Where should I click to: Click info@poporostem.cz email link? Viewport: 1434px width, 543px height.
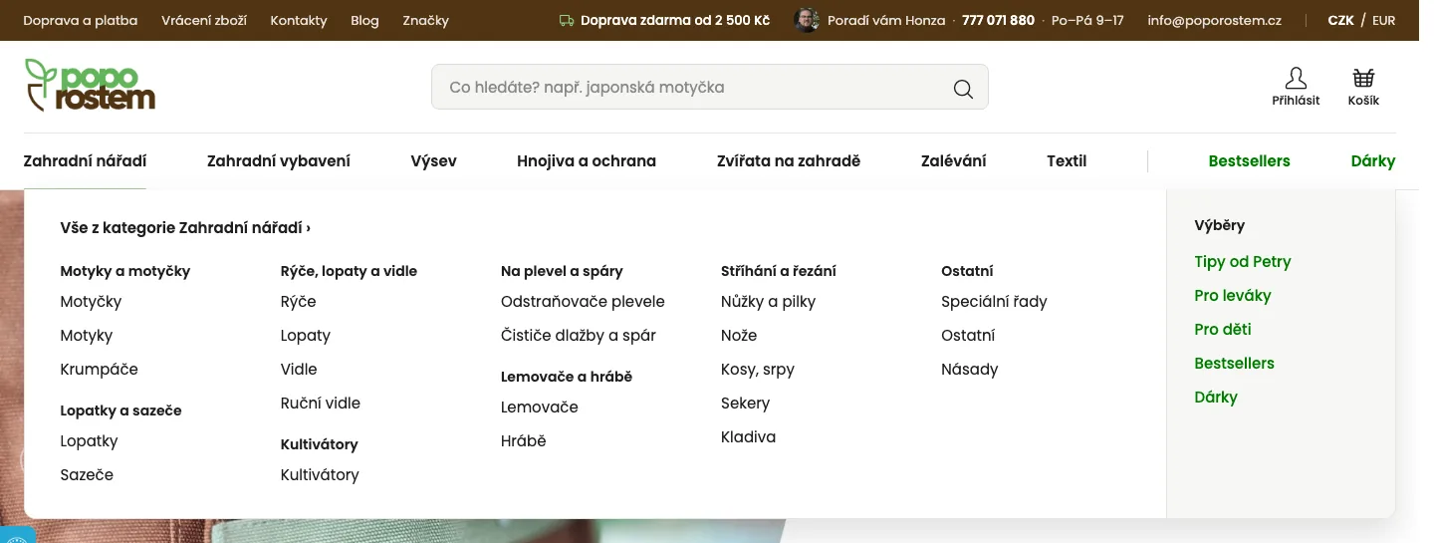[x=1214, y=20]
